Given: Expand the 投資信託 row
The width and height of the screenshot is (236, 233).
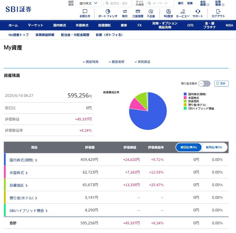Looking at the screenshot, I should click(18, 185).
